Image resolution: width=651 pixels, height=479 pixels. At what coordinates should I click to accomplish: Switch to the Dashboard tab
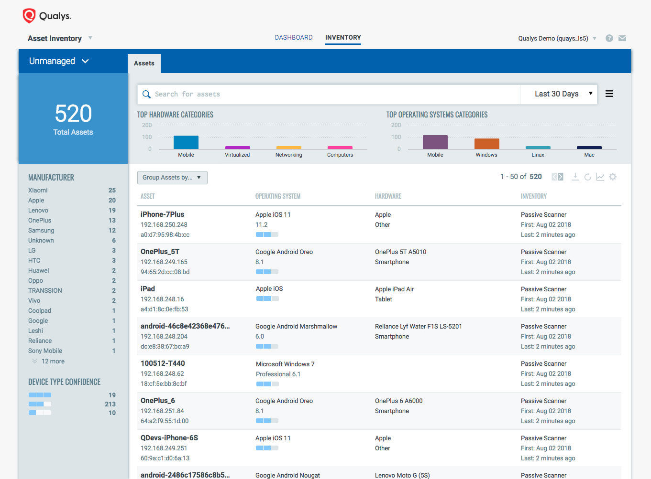coord(294,37)
